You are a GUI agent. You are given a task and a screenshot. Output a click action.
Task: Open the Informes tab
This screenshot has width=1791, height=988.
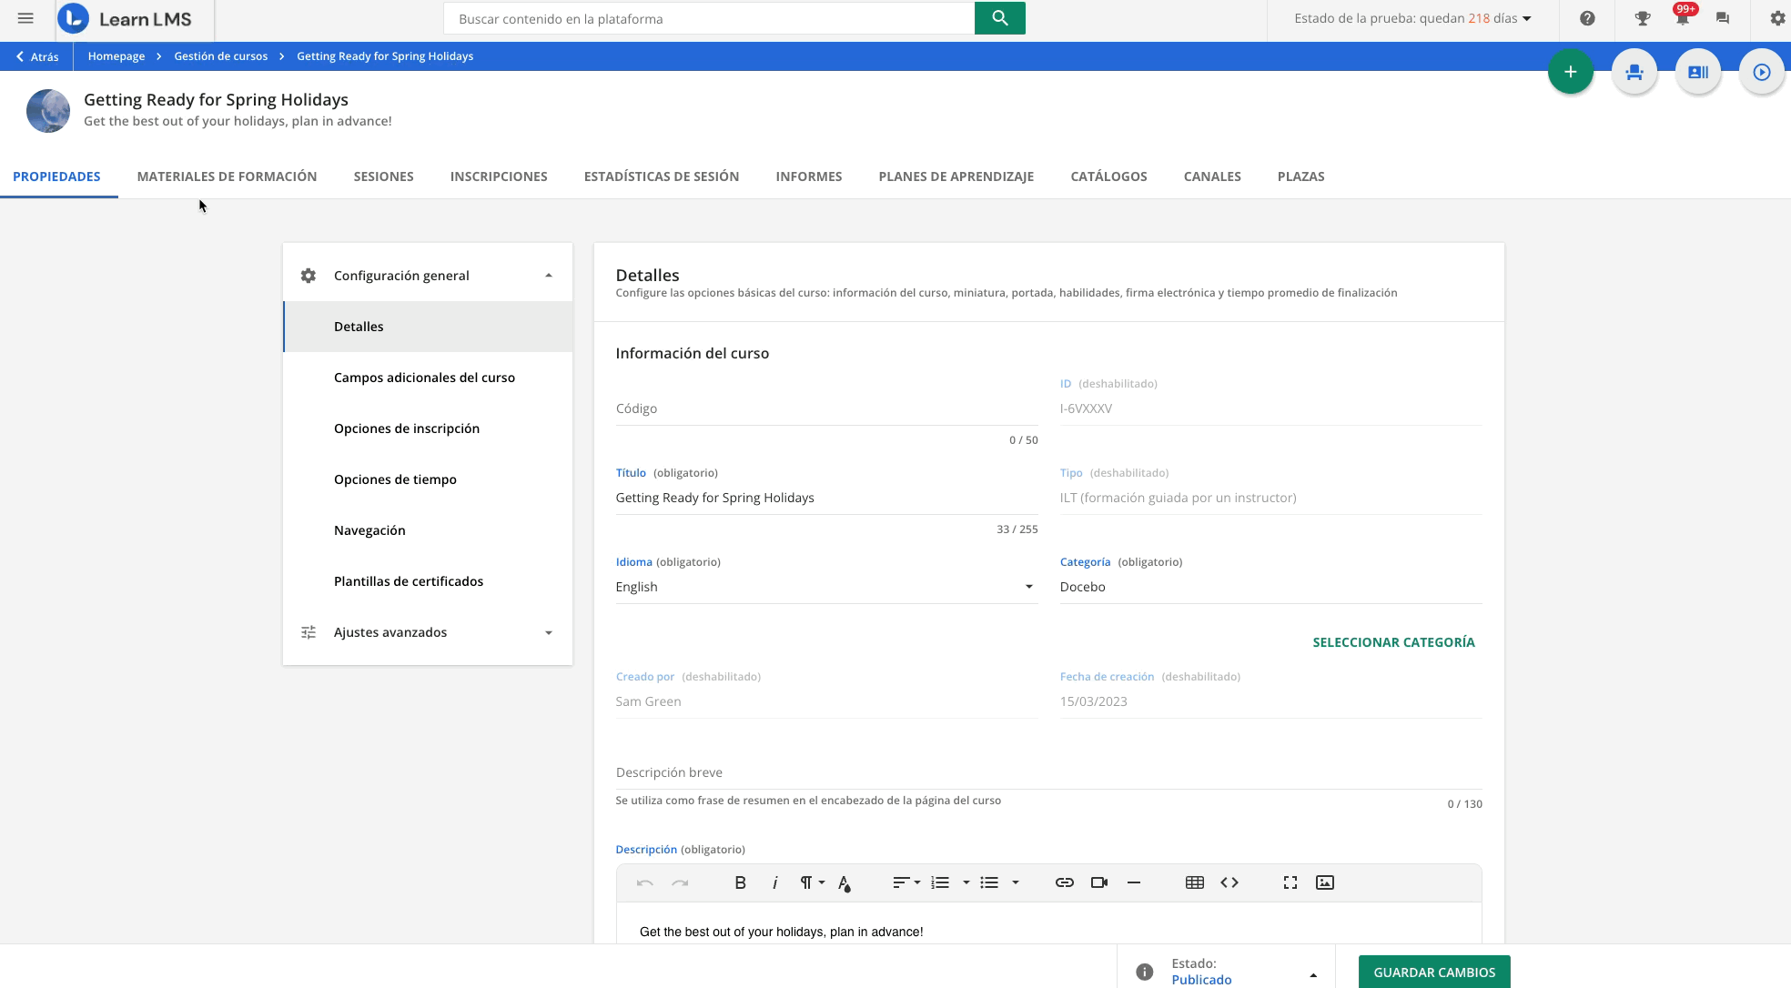pyautogui.click(x=808, y=176)
